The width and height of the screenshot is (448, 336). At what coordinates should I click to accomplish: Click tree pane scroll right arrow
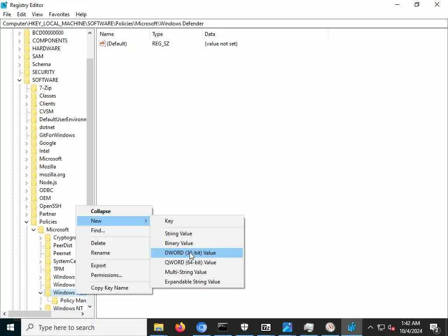(83, 314)
